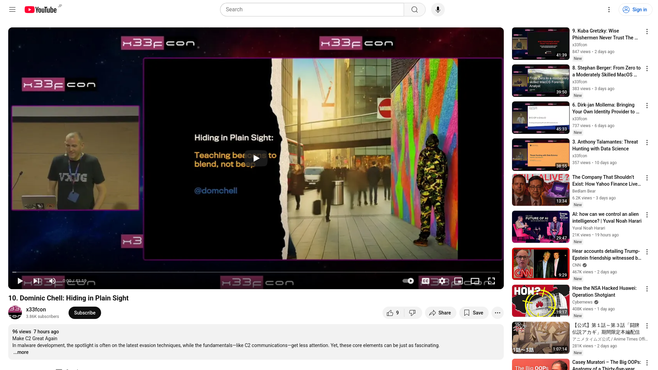The width and height of the screenshot is (658, 370).
Task: Like the video
Action: tap(393, 313)
